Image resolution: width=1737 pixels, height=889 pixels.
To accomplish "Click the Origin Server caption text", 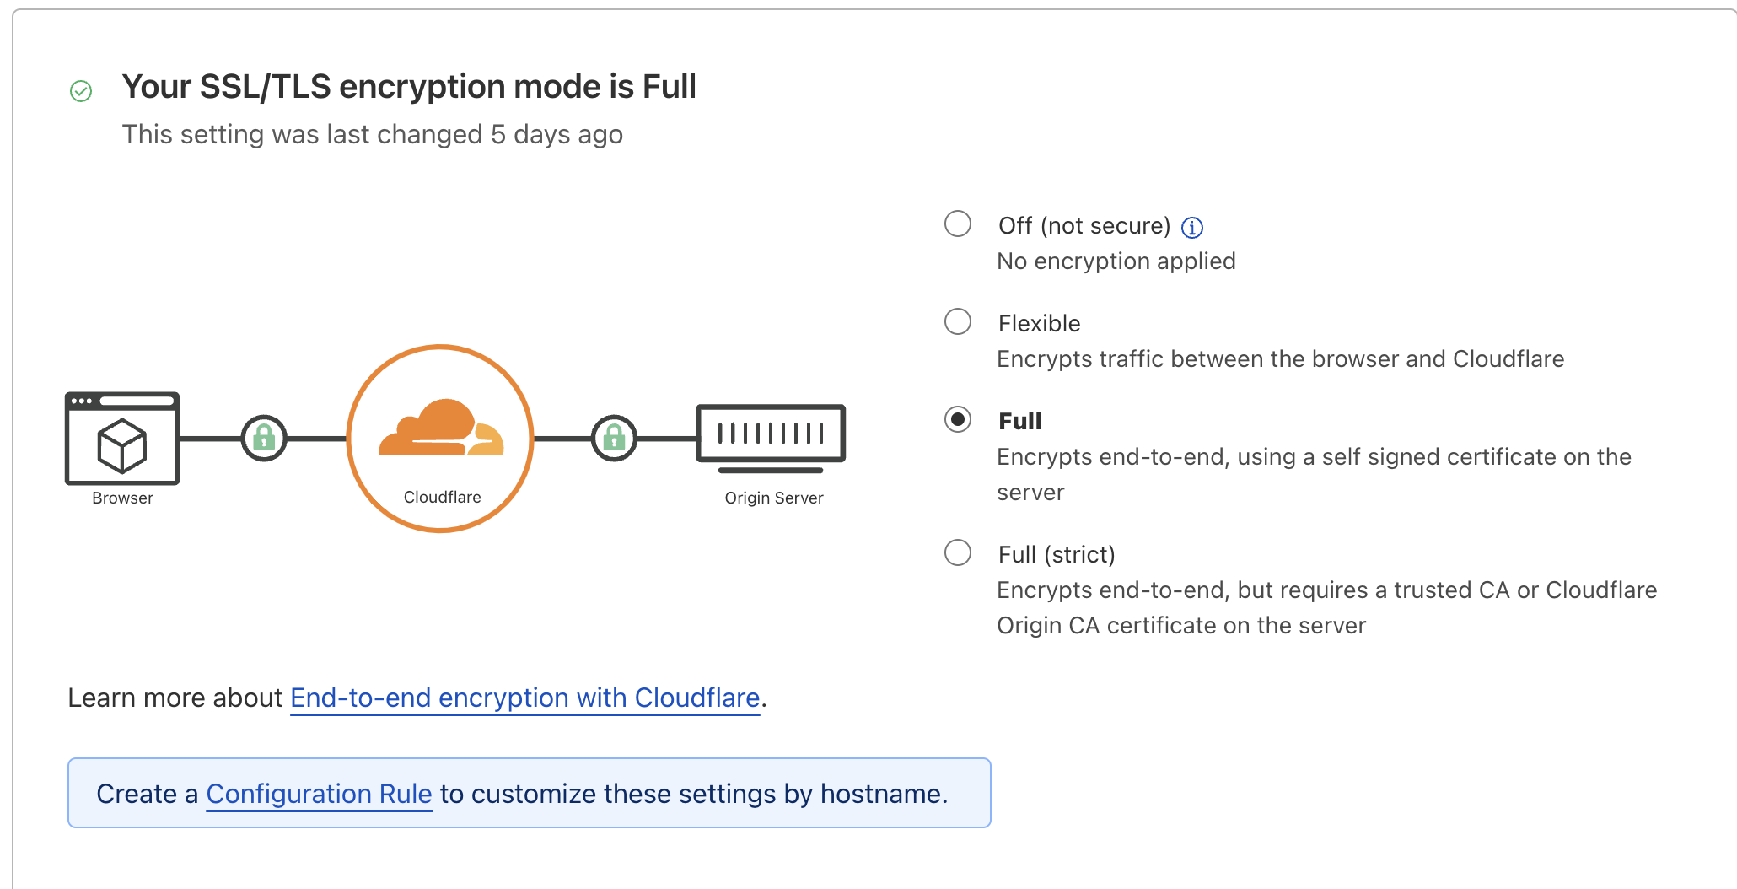I will 774,498.
